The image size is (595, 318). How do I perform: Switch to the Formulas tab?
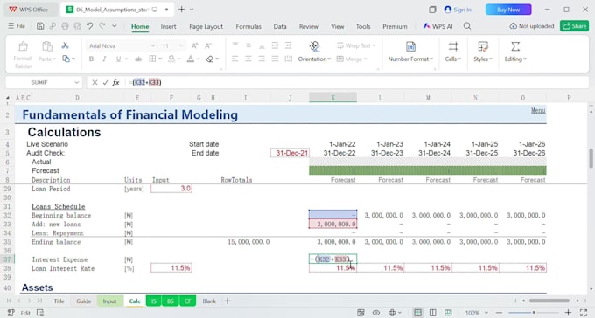point(248,26)
